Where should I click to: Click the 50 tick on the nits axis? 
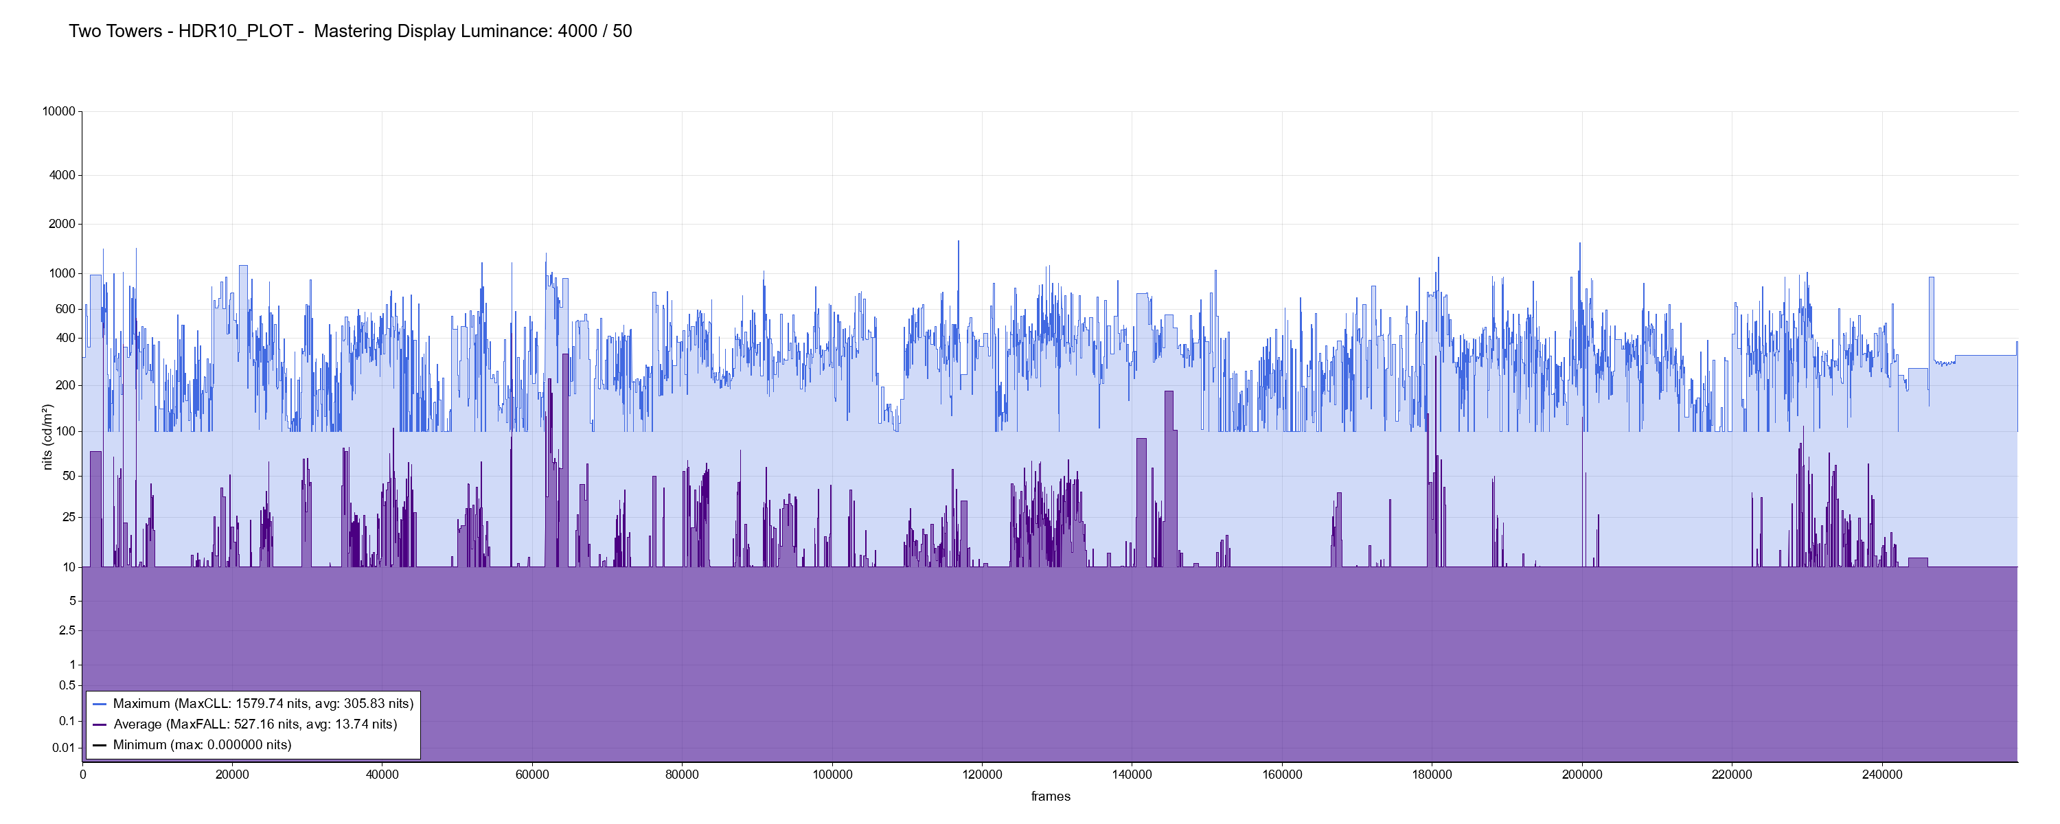tap(69, 476)
